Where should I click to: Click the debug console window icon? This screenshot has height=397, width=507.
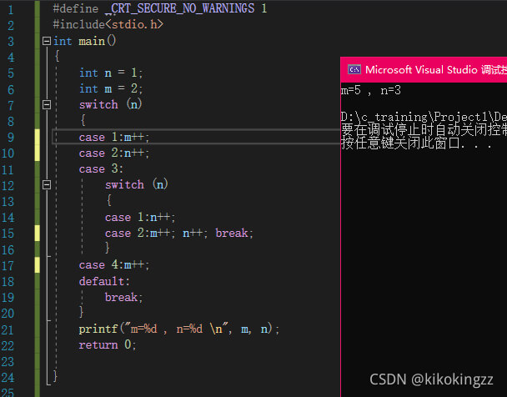(x=353, y=70)
